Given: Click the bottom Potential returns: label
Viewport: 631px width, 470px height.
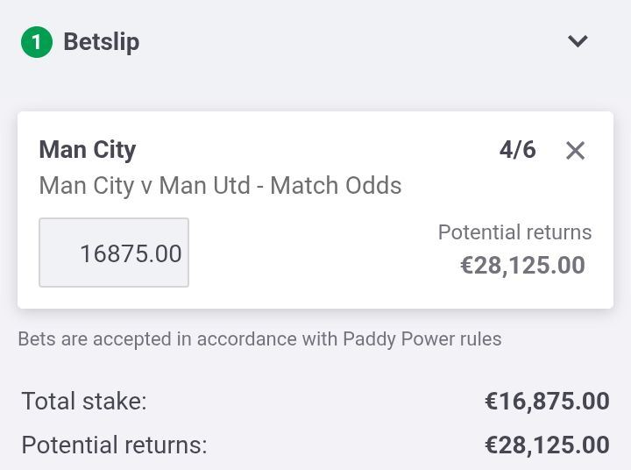Looking at the screenshot, I should tap(114, 445).
